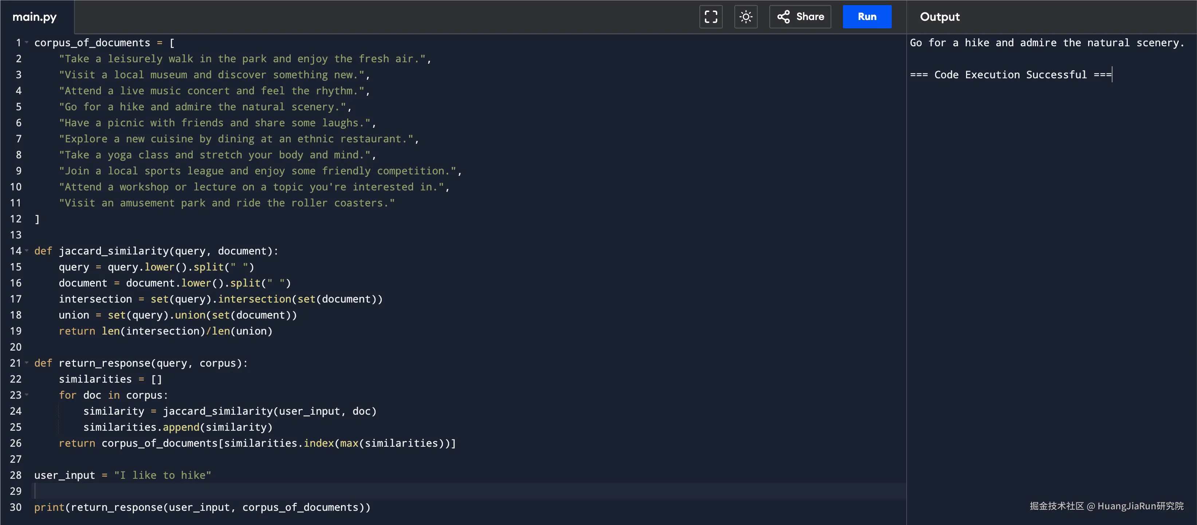1197x525 pixels.
Task: Click the share network icon glyph
Action: pos(784,17)
